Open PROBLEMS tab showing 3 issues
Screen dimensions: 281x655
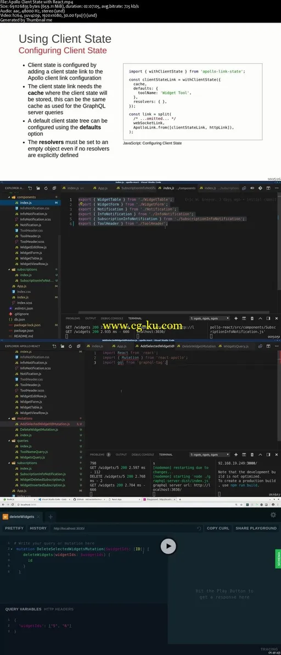click(x=100, y=454)
